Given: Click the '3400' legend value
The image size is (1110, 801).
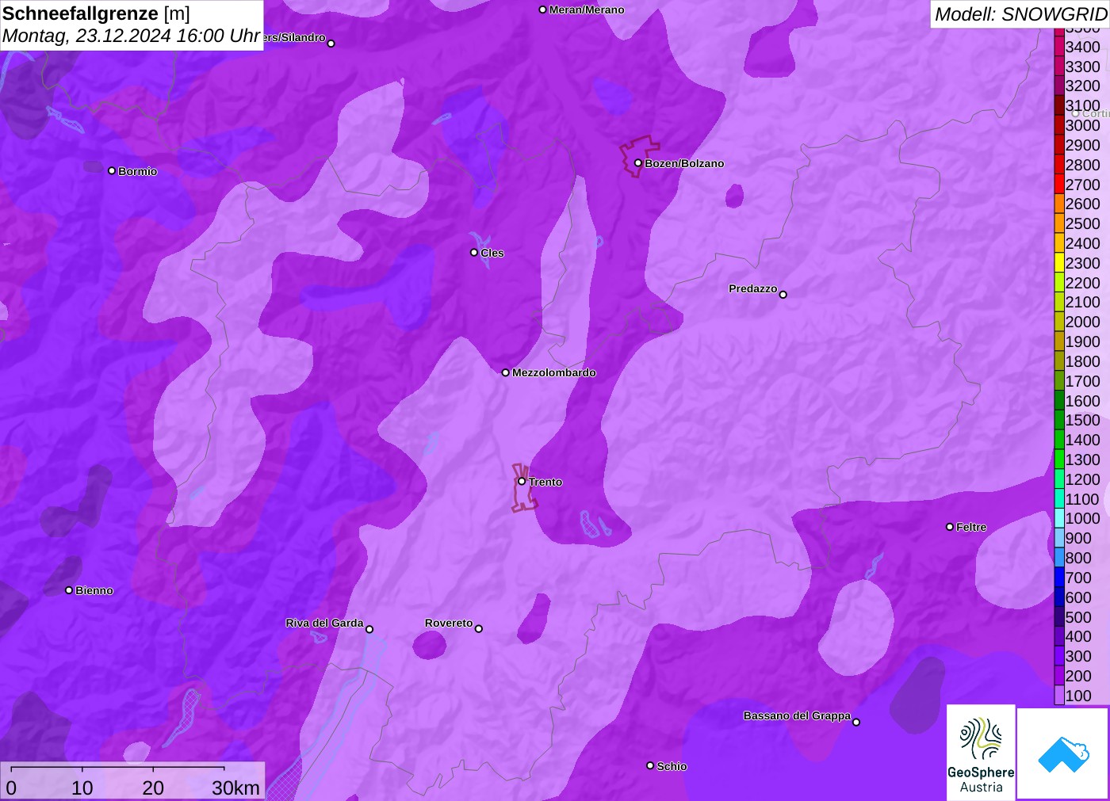Looking at the screenshot, I should [x=1082, y=47].
